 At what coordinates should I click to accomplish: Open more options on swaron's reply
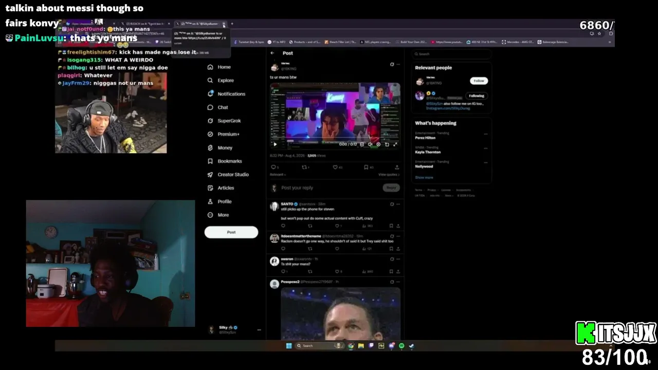click(x=397, y=259)
